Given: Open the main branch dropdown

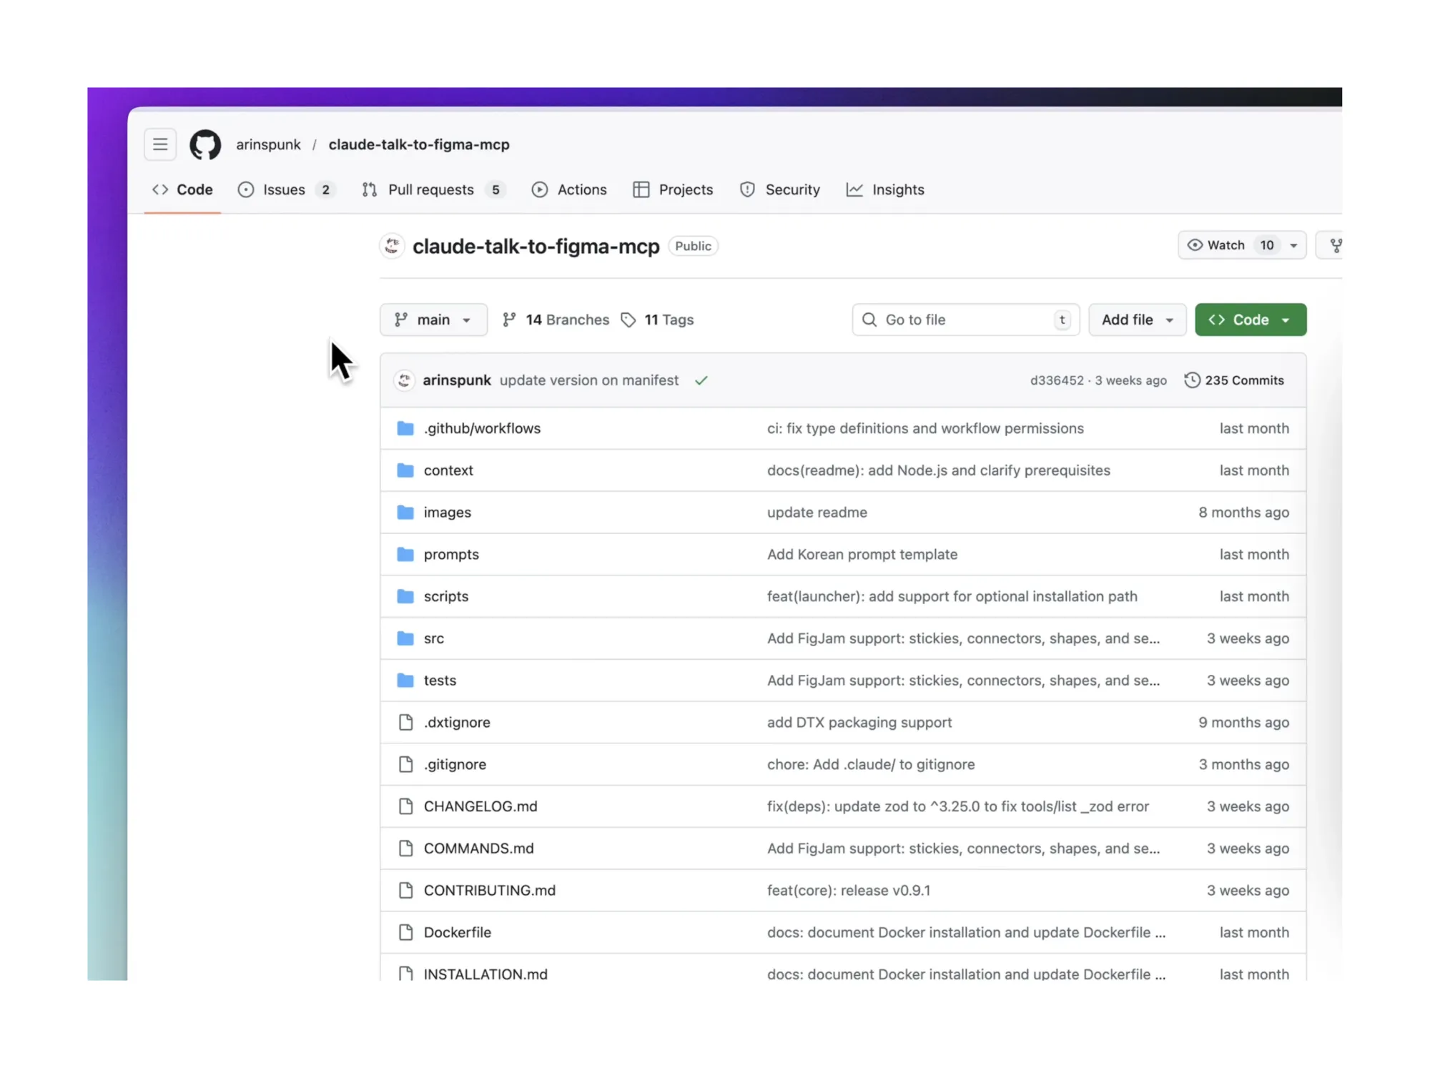Looking at the screenshot, I should point(433,320).
